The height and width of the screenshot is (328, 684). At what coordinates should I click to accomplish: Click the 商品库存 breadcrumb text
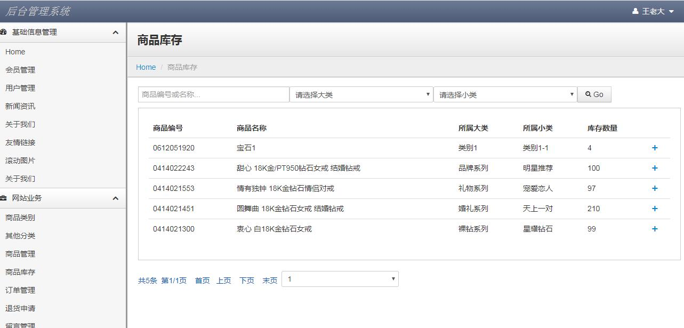182,67
